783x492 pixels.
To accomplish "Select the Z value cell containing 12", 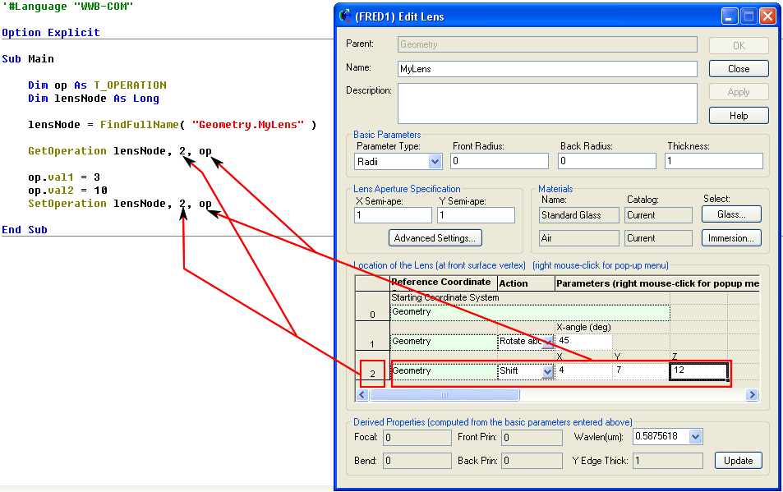I will (x=698, y=371).
